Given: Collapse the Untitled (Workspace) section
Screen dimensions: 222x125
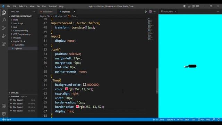Looking at the screenshot, I should tap(22, 16).
